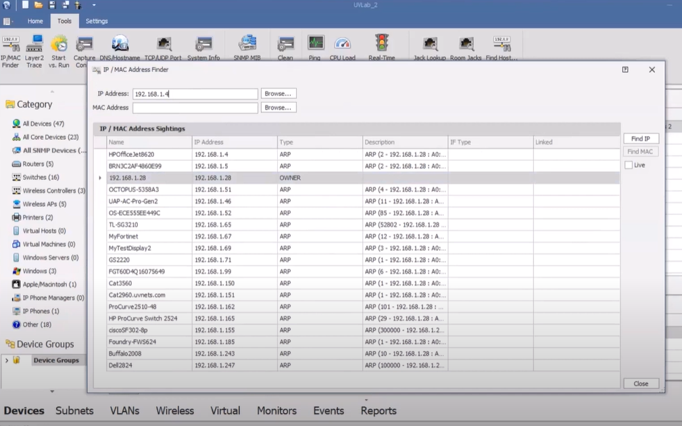Expand the 192.168.1.28 row indicator arrow

click(x=100, y=178)
